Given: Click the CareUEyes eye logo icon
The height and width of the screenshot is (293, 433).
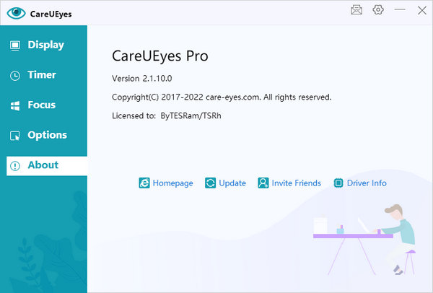Looking at the screenshot, I should (x=16, y=13).
